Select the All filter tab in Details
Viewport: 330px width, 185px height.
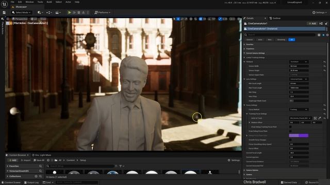tap(292, 40)
